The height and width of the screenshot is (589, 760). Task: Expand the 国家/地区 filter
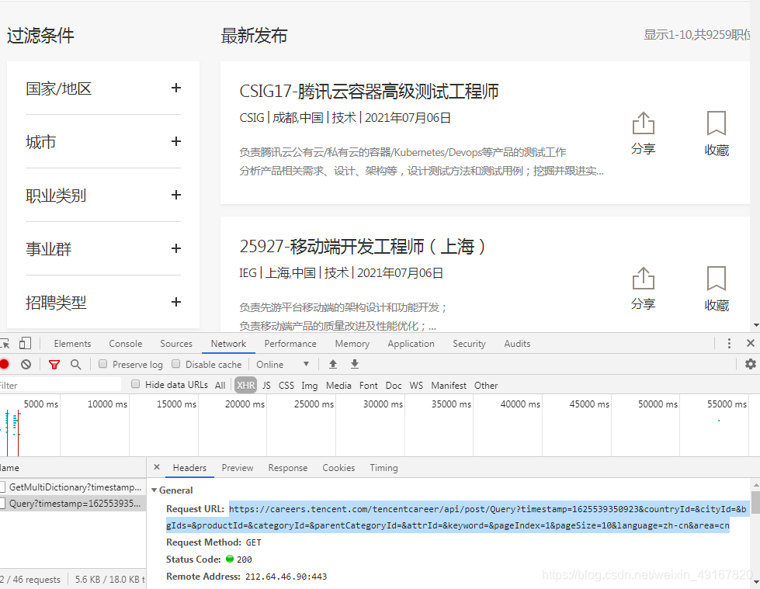176,88
